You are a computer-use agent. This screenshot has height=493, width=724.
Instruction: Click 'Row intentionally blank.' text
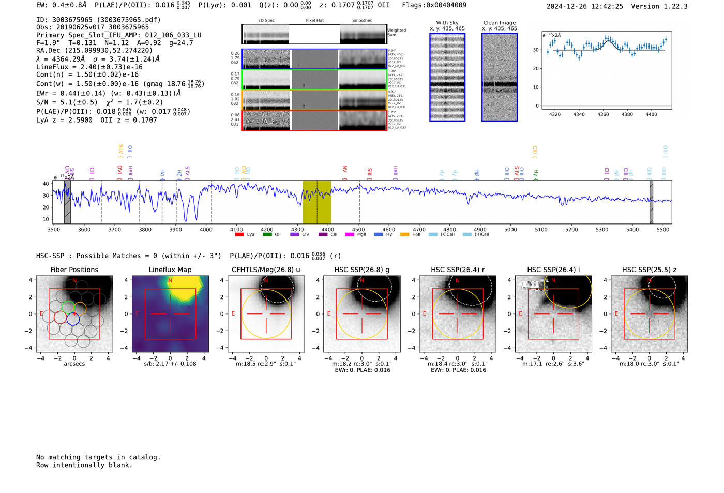[84, 465]
